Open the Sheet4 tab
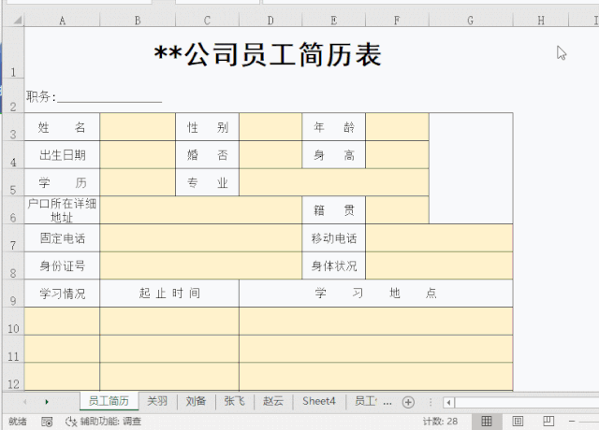The image size is (599, 430). pos(318,401)
